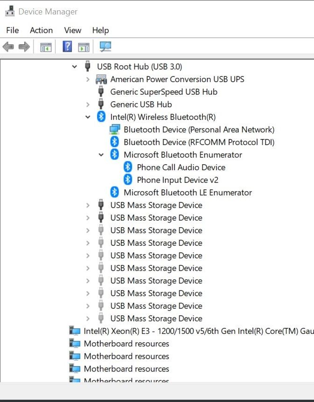
Task: Select "Phone Call Audio Device" label
Action: pyautogui.click(x=181, y=167)
